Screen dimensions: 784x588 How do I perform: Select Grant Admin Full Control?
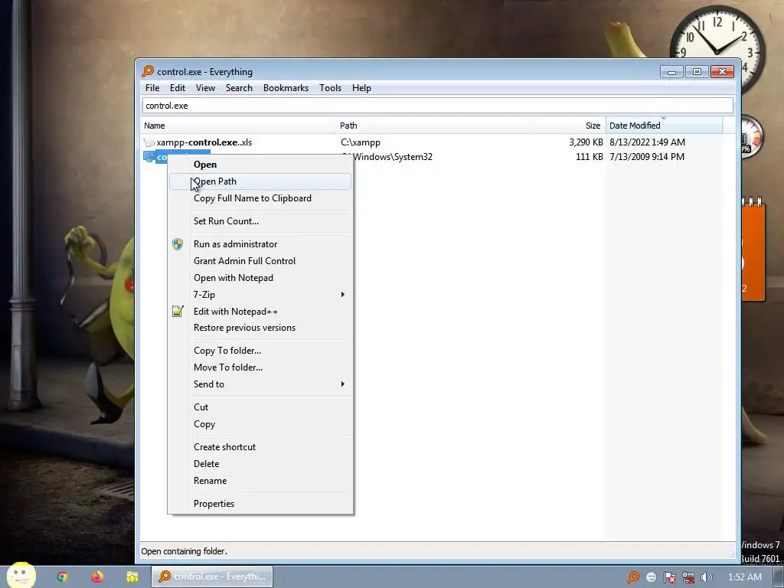(x=260, y=261)
